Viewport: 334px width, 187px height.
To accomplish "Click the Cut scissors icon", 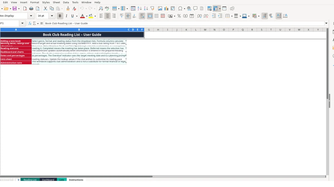I will coord(45,9).
